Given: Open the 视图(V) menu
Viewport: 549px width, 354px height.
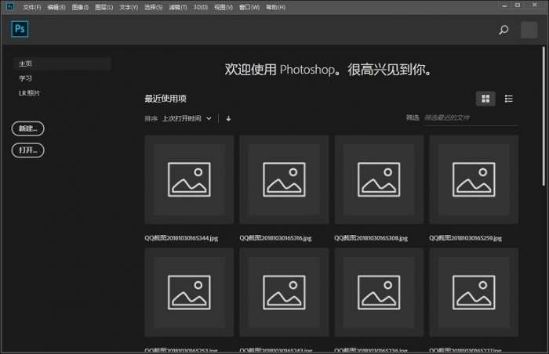Looking at the screenshot, I should (224, 7).
